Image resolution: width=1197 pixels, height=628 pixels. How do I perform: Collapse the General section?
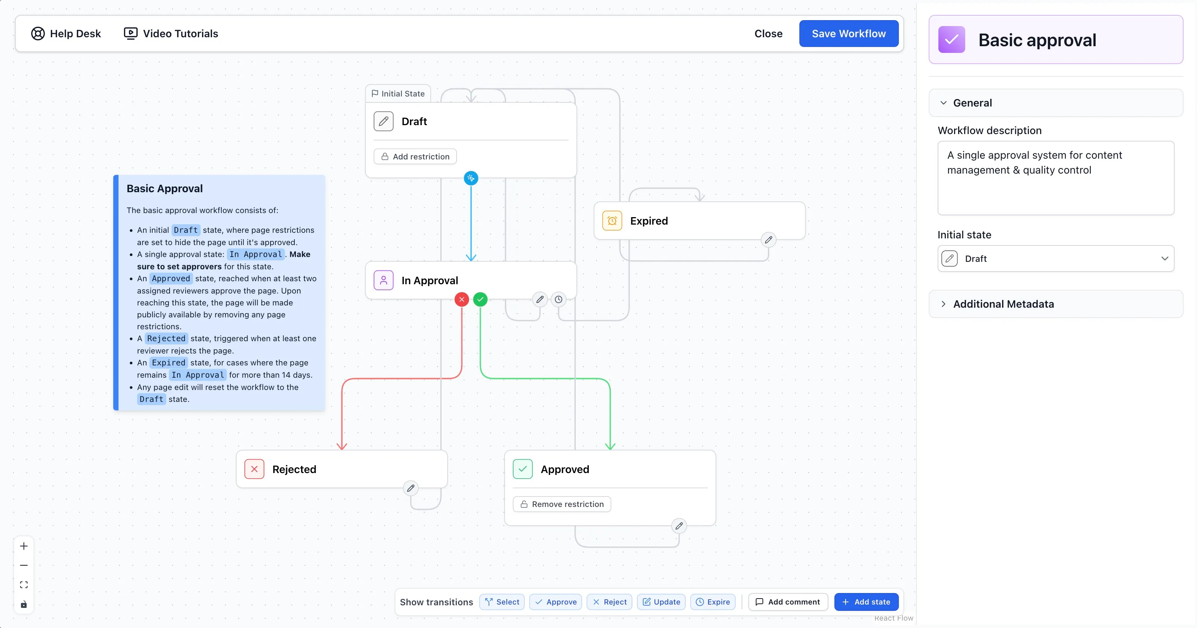pos(1055,103)
